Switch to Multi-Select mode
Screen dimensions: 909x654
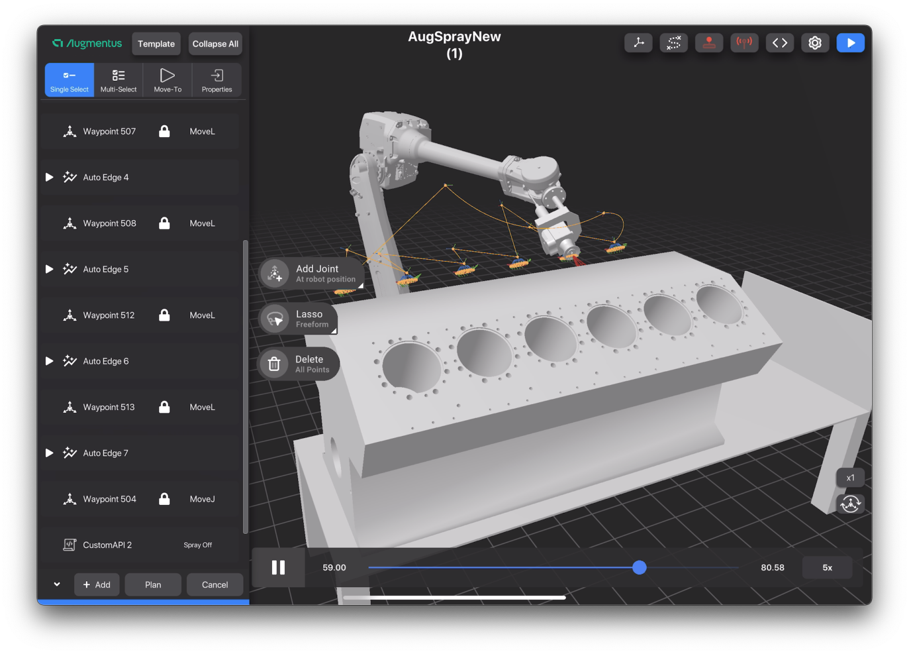pyautogui.click(x=118, y=80)
